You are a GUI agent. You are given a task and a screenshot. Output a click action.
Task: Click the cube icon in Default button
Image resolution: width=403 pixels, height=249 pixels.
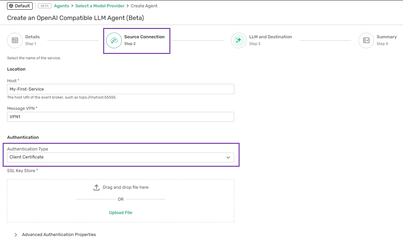11,6
